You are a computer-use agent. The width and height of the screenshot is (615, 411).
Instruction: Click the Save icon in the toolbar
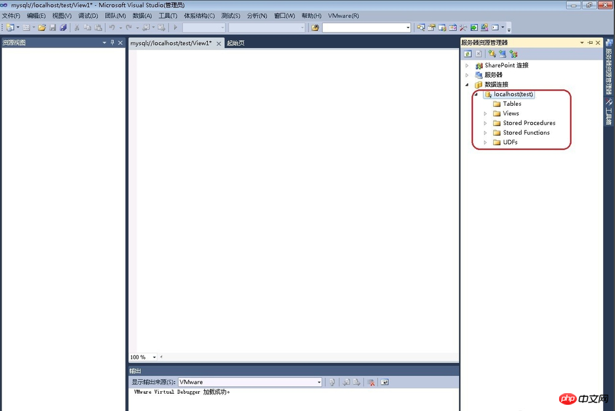[x=53, y=28]
